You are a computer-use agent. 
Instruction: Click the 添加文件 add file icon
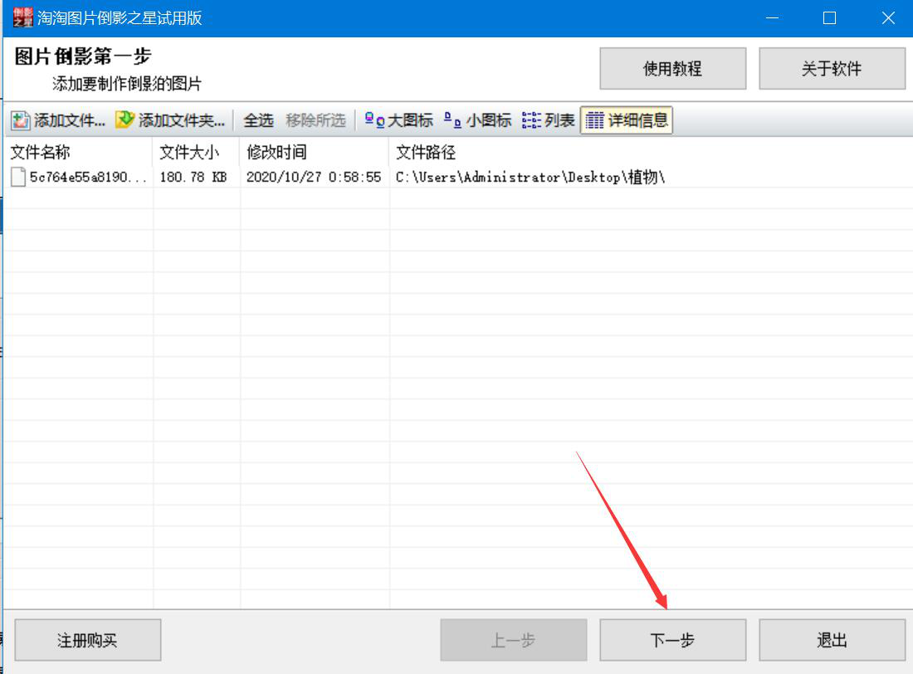pyautogui.click(x=21, y=120)
